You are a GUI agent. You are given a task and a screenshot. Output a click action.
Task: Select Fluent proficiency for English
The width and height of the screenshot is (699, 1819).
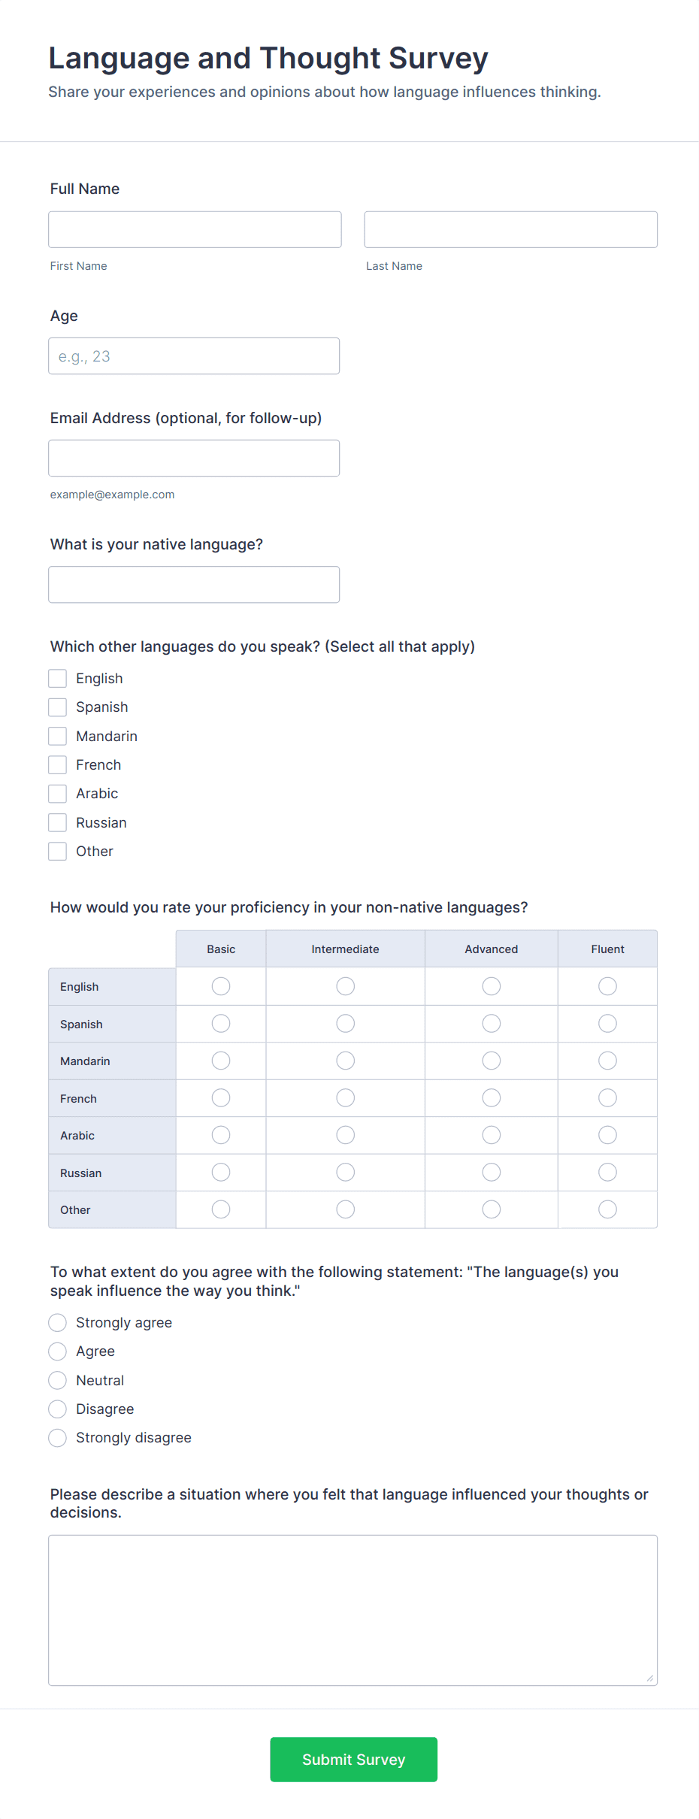click(607, 985)
